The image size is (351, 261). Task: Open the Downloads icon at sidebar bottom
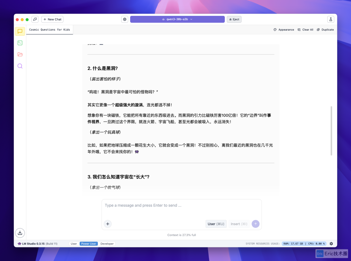click(20, 233)
